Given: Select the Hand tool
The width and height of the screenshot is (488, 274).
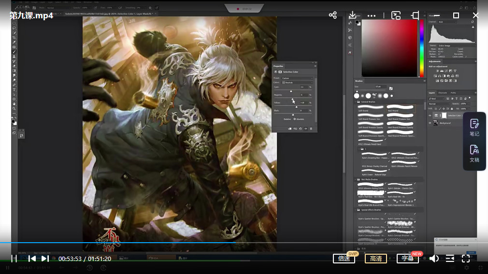Looking at the screenshot, I should click(x=14, y=104).
